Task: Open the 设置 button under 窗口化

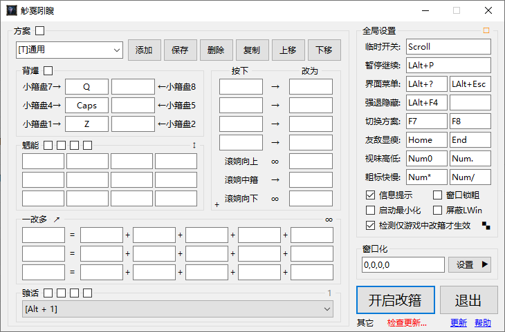Action: pyautogui.click(x=470, y=264)
